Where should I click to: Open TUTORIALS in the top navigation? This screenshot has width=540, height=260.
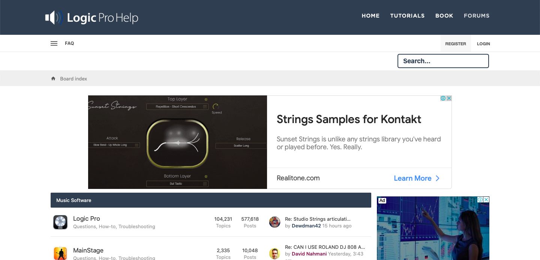click(x=407, y=16)
